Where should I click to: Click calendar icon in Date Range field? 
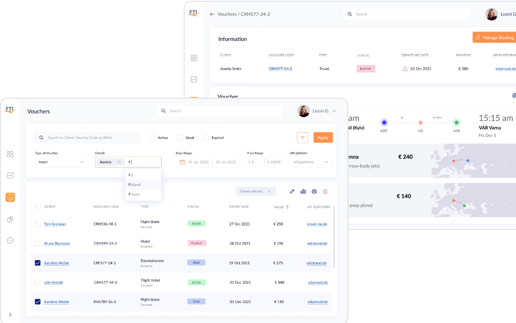click(182, 162)
